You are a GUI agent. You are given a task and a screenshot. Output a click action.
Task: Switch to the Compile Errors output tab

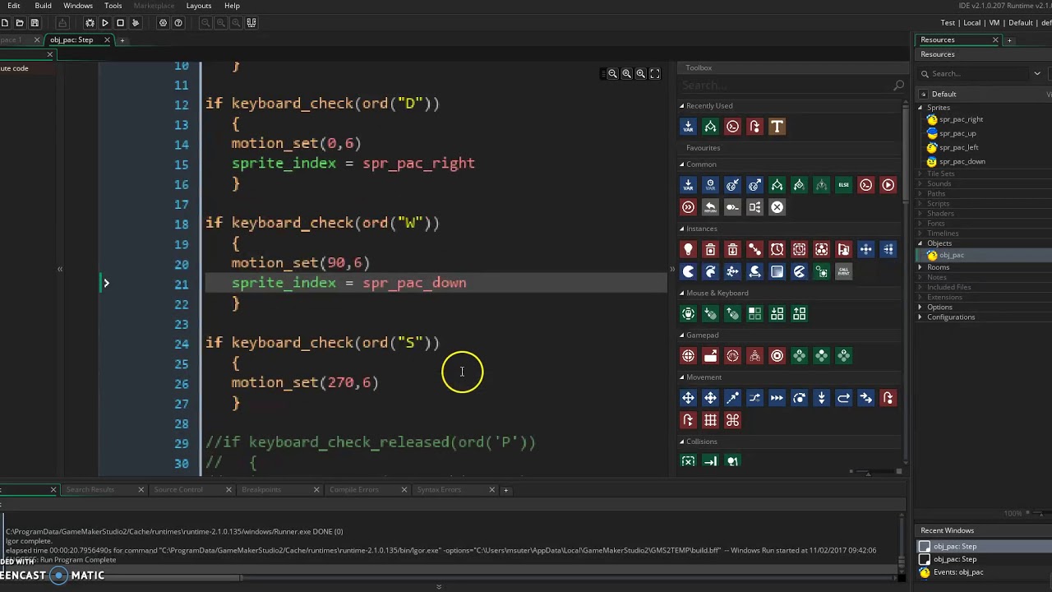(353, 490)
